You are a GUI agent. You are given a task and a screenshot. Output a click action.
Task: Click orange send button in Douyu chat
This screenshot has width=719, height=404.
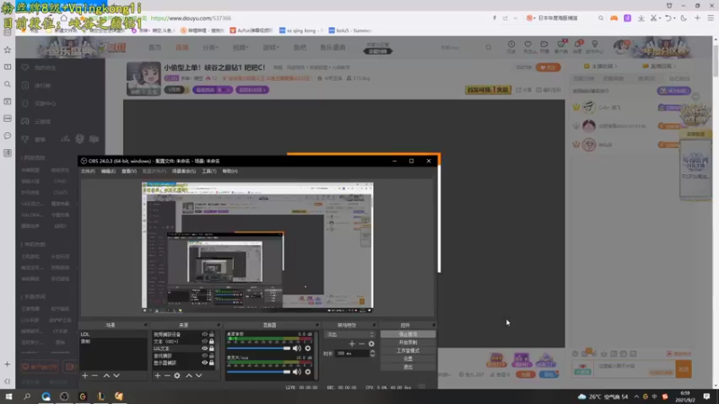pos(683,369)
